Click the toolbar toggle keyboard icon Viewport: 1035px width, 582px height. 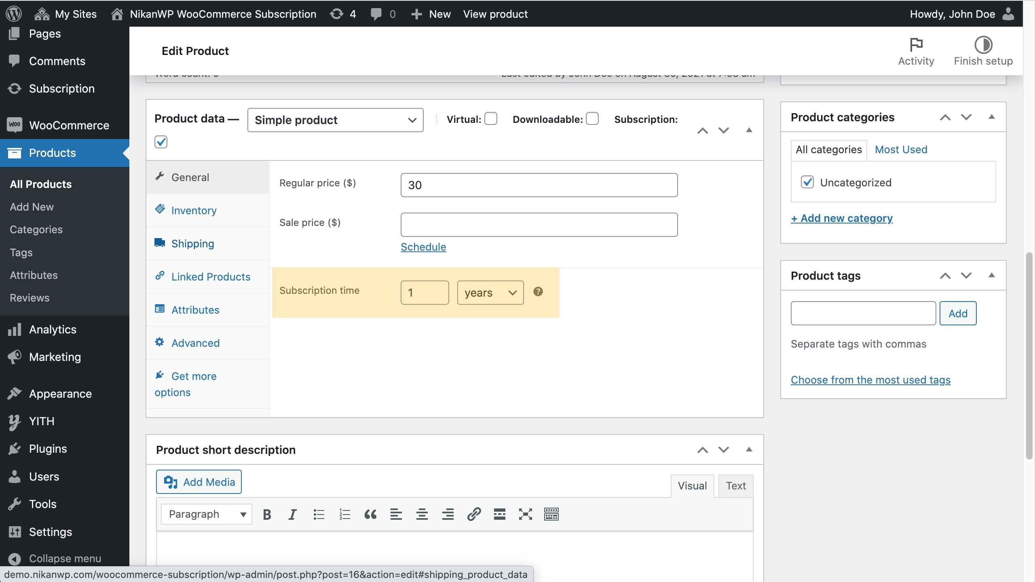coord(551,515)
